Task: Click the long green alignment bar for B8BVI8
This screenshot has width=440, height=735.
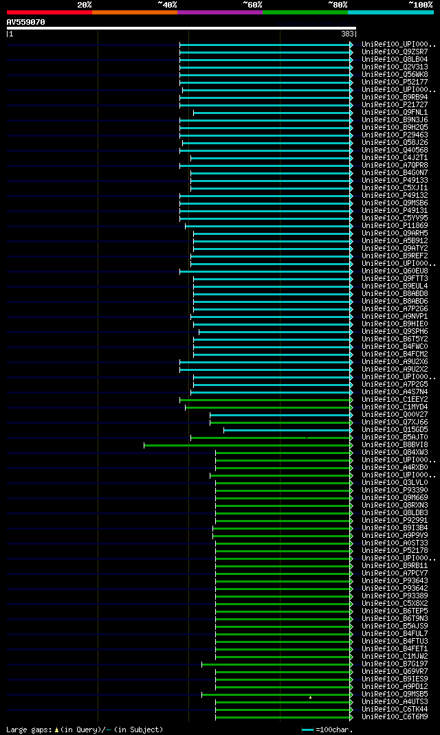Action: point(247,445)
